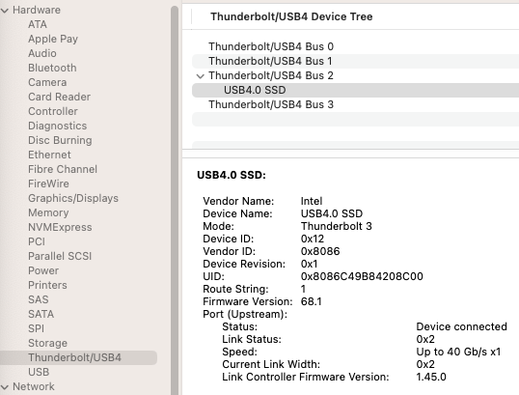This screenshot has height=395, width=519.
Task: Click the Speed value Up to 40 Gb/s x1
Action: pyautogui.click(x=458, y=352)
